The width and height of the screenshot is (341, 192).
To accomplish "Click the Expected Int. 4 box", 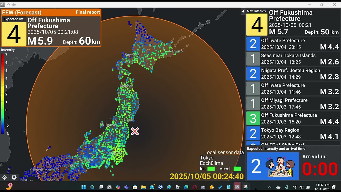I will 14,31.
